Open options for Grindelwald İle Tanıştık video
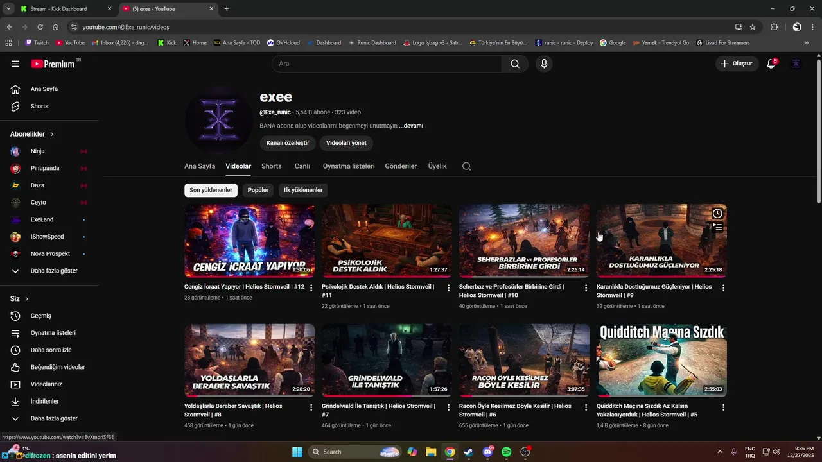Viewport: 822px width, 462px height. click(x=449, y=407)
